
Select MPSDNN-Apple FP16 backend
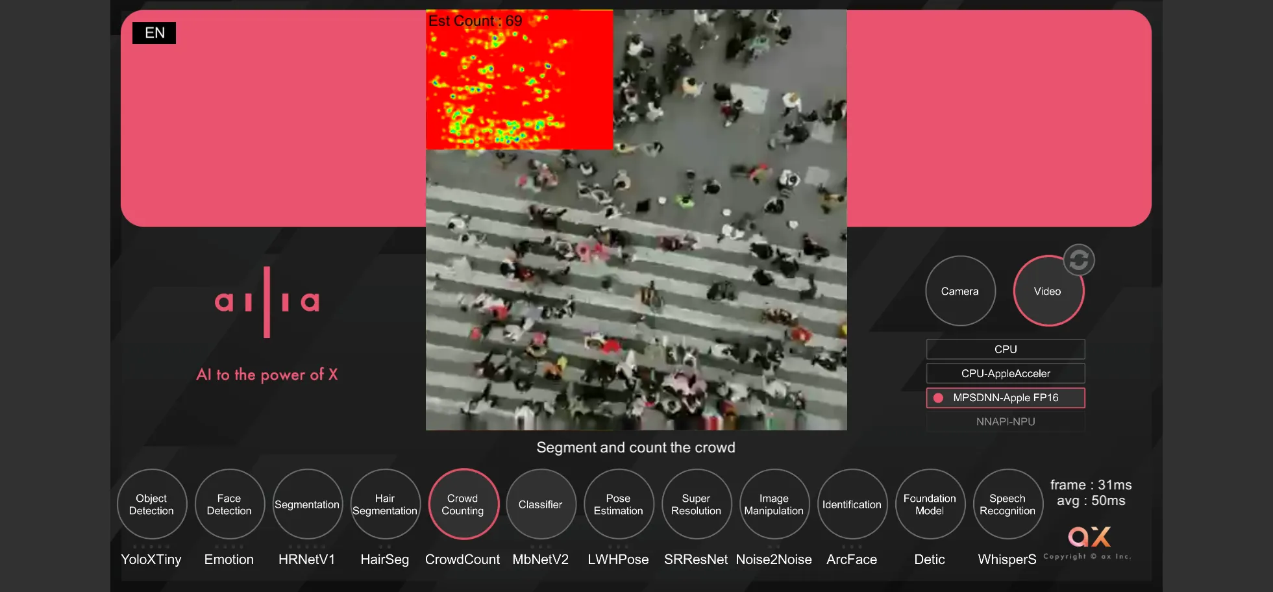1006,398
